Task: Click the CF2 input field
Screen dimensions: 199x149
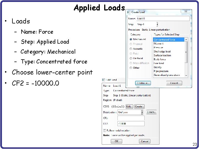Action: (x=131, y=124)
